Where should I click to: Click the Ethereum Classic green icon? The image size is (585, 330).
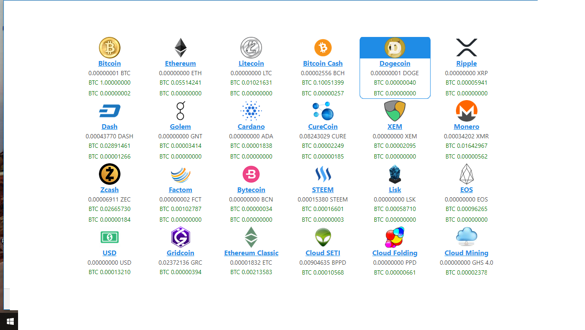coord(251,237)
